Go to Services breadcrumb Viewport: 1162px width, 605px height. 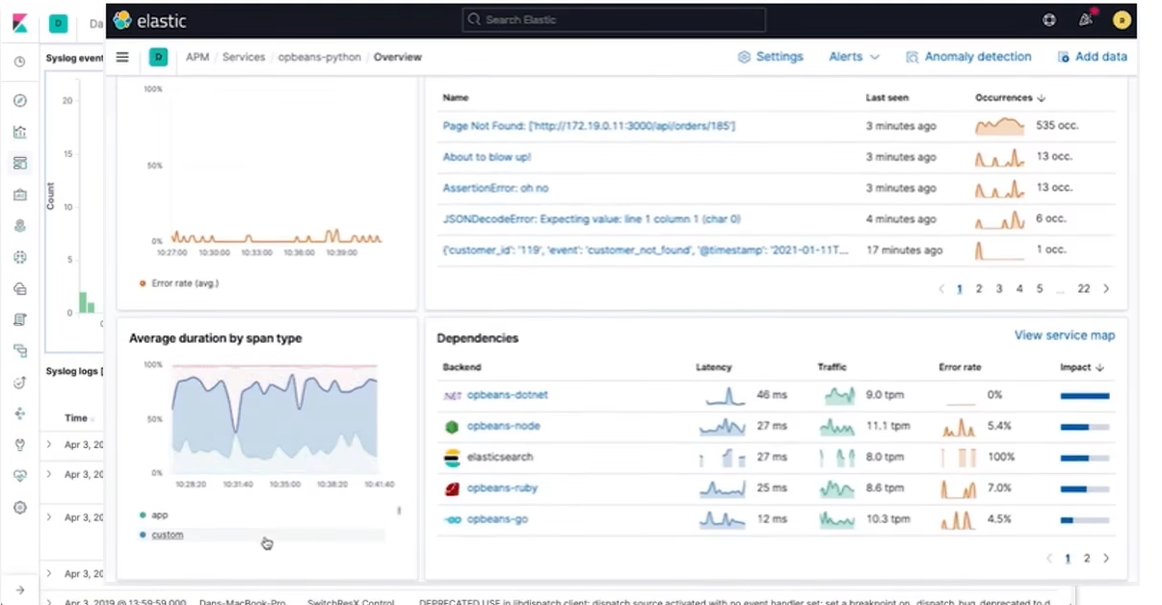click(243, 57)
